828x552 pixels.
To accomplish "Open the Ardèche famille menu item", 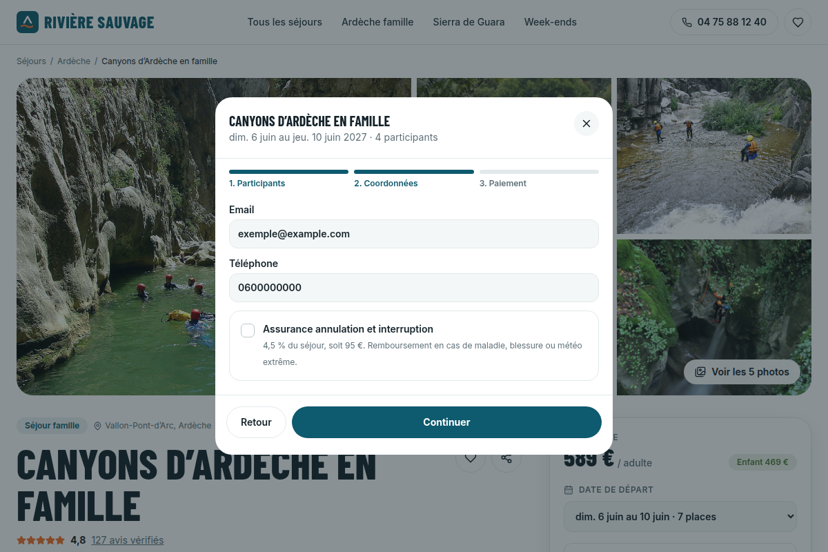I will (377, 22).
